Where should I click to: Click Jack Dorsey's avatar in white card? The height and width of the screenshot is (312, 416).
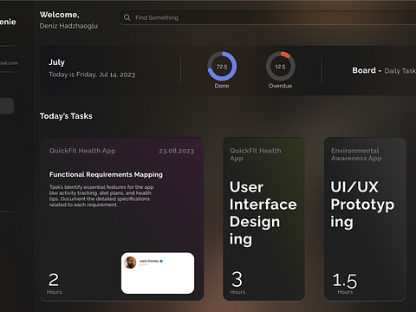click(x=130, y=263)
